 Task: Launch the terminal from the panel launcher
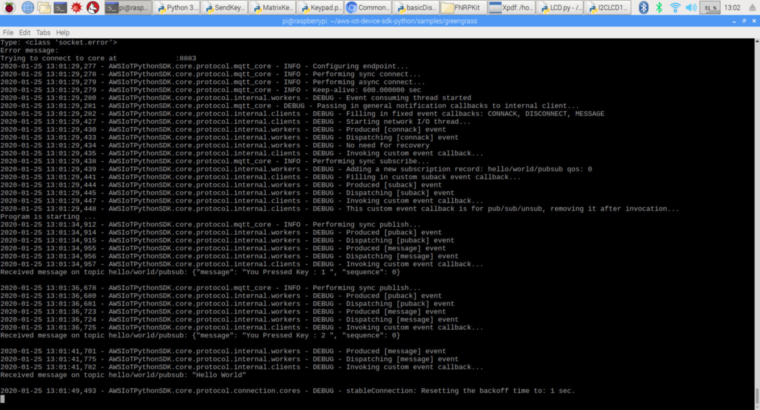pyautogui.click(x=60, y=7)
